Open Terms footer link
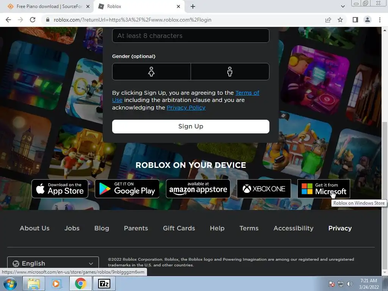The image size is (388, 291). point(249,228)
